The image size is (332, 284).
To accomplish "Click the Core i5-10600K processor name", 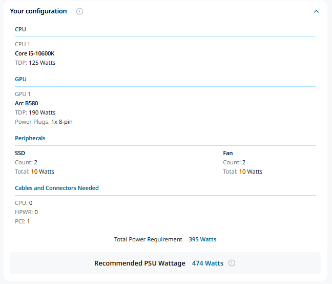I will point(35,53).
